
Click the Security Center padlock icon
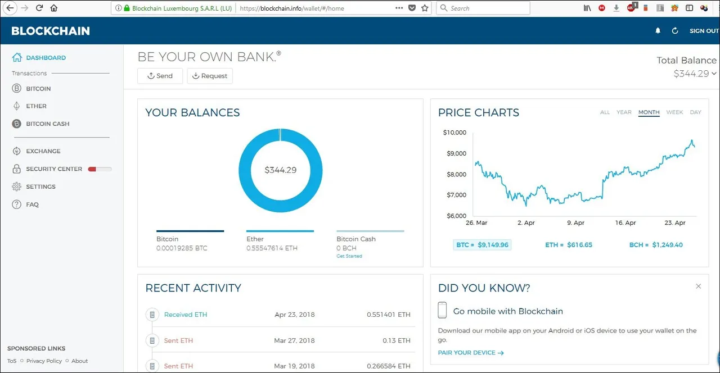[16, 169]
